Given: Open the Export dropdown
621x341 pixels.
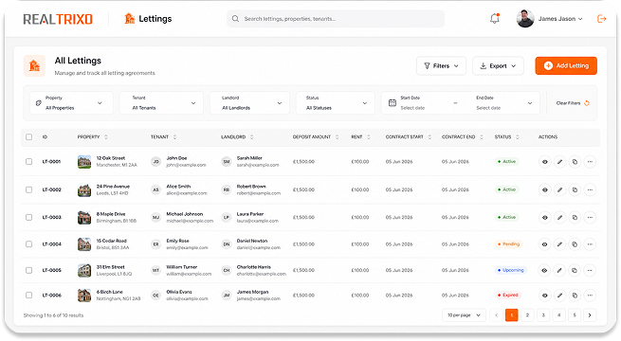Looking at the screenshot, I should tap(498, 65).
